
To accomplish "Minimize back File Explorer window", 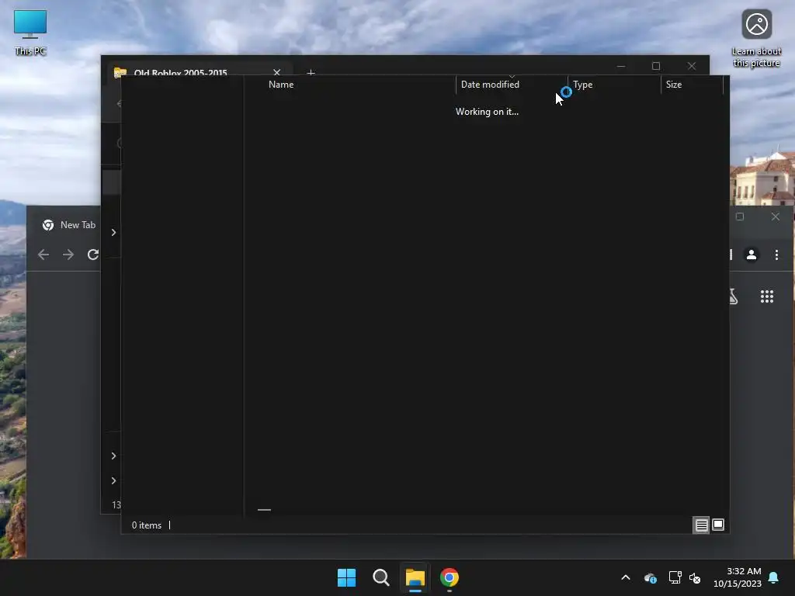I will 620,66.
